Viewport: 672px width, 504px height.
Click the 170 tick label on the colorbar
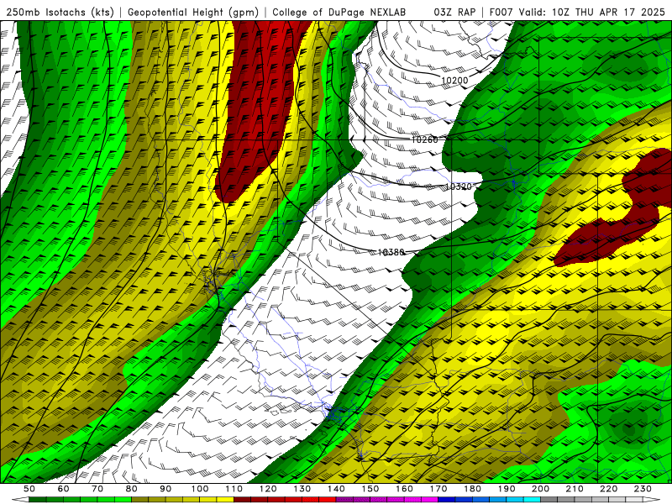[x=438, y=489]
